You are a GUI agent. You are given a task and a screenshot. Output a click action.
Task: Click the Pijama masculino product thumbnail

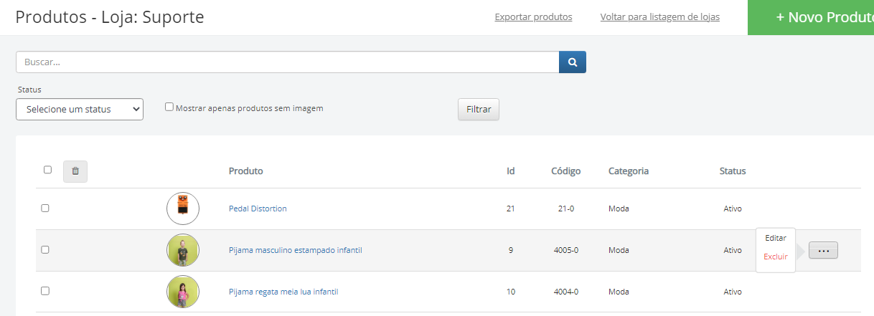pos(183,250)
